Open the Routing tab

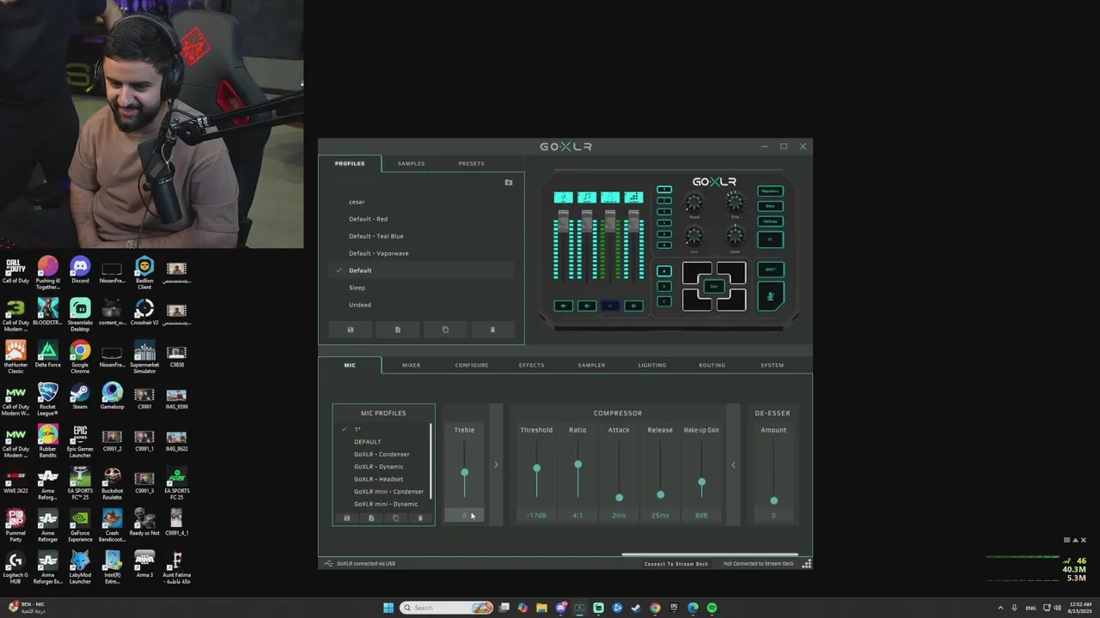pos(712,366)
